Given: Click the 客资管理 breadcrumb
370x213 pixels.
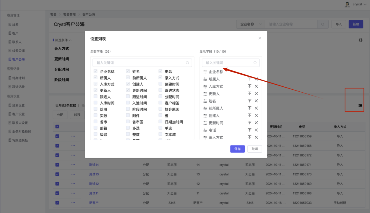Looking at the screenshot, I should click(x=69, y=14).
